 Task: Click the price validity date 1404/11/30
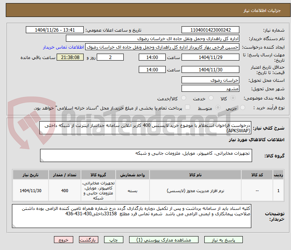tap(210, 70)
